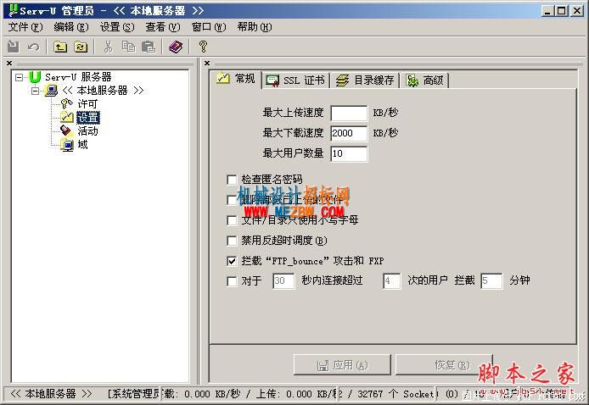Click the green Serv-U server icon
The width and height of the screenshot is (589, 405).
[35, 77]
